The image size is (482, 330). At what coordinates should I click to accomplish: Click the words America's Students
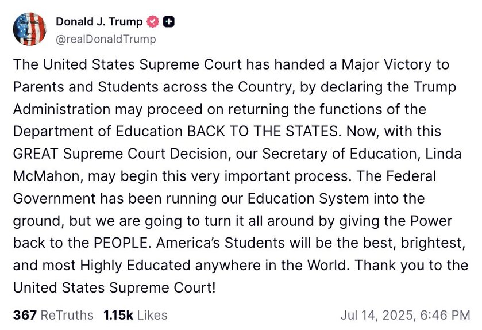click(x=221, y=243)
